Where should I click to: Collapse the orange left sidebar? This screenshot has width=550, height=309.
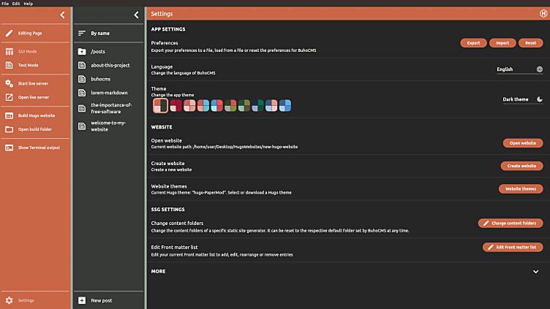coord(62,15)
